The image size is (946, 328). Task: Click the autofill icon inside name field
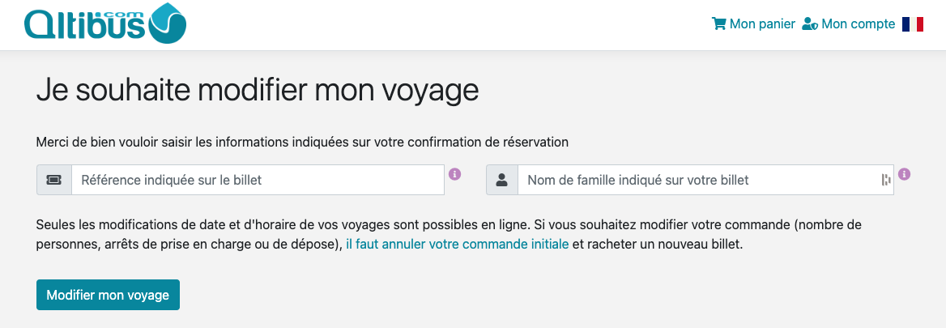pyautogui.click(x=885, y=180)
